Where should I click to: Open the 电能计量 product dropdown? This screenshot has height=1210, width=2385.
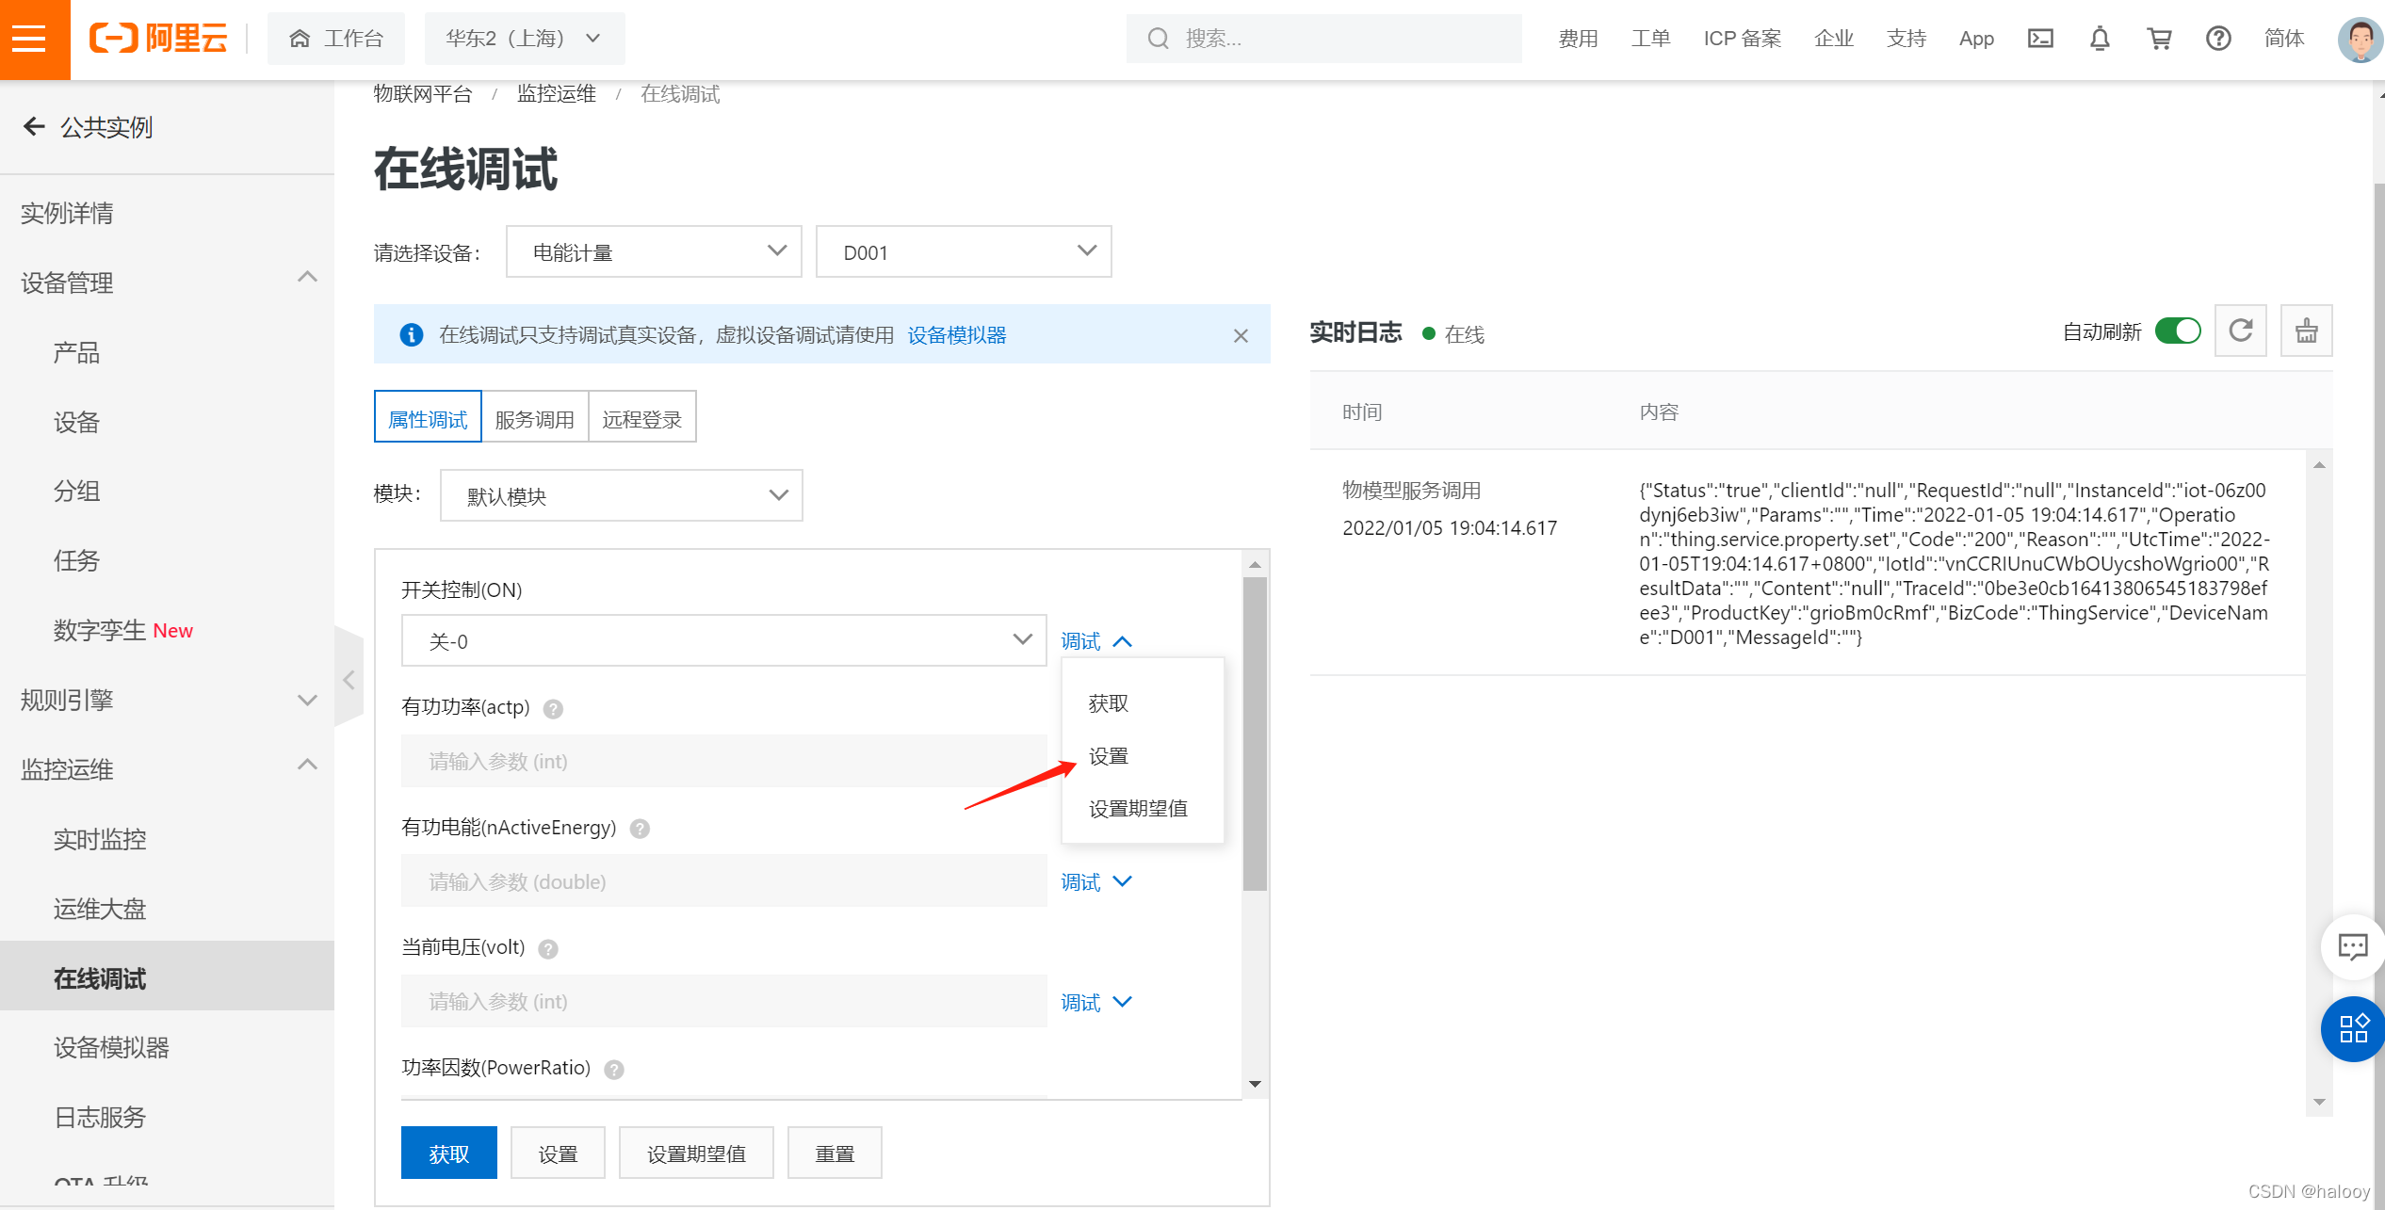654,251
